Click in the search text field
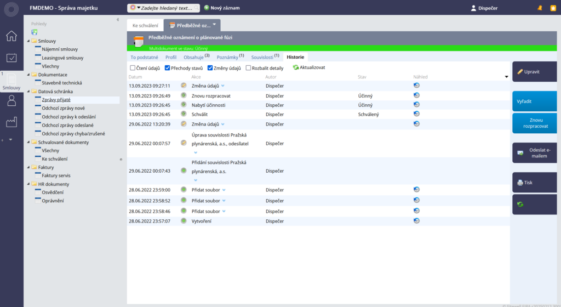Screen dimensions: 561x307 [x=167, y=8]
